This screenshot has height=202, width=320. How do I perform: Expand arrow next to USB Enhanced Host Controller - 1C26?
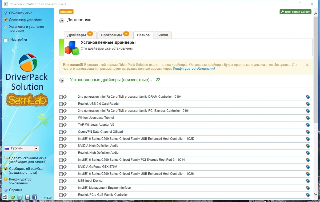65,174
